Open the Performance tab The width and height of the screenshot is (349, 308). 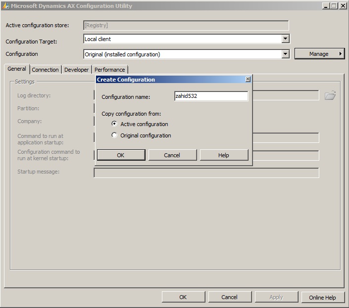110,70
